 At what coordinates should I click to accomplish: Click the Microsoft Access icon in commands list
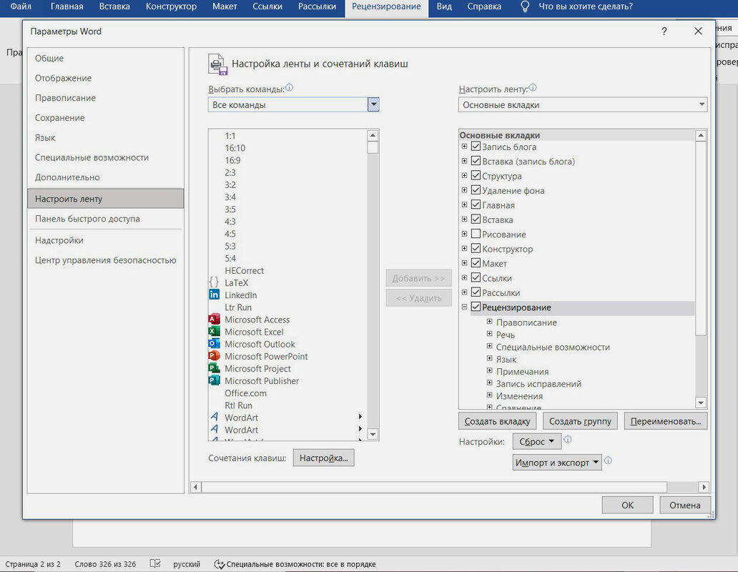pos(214,320)
